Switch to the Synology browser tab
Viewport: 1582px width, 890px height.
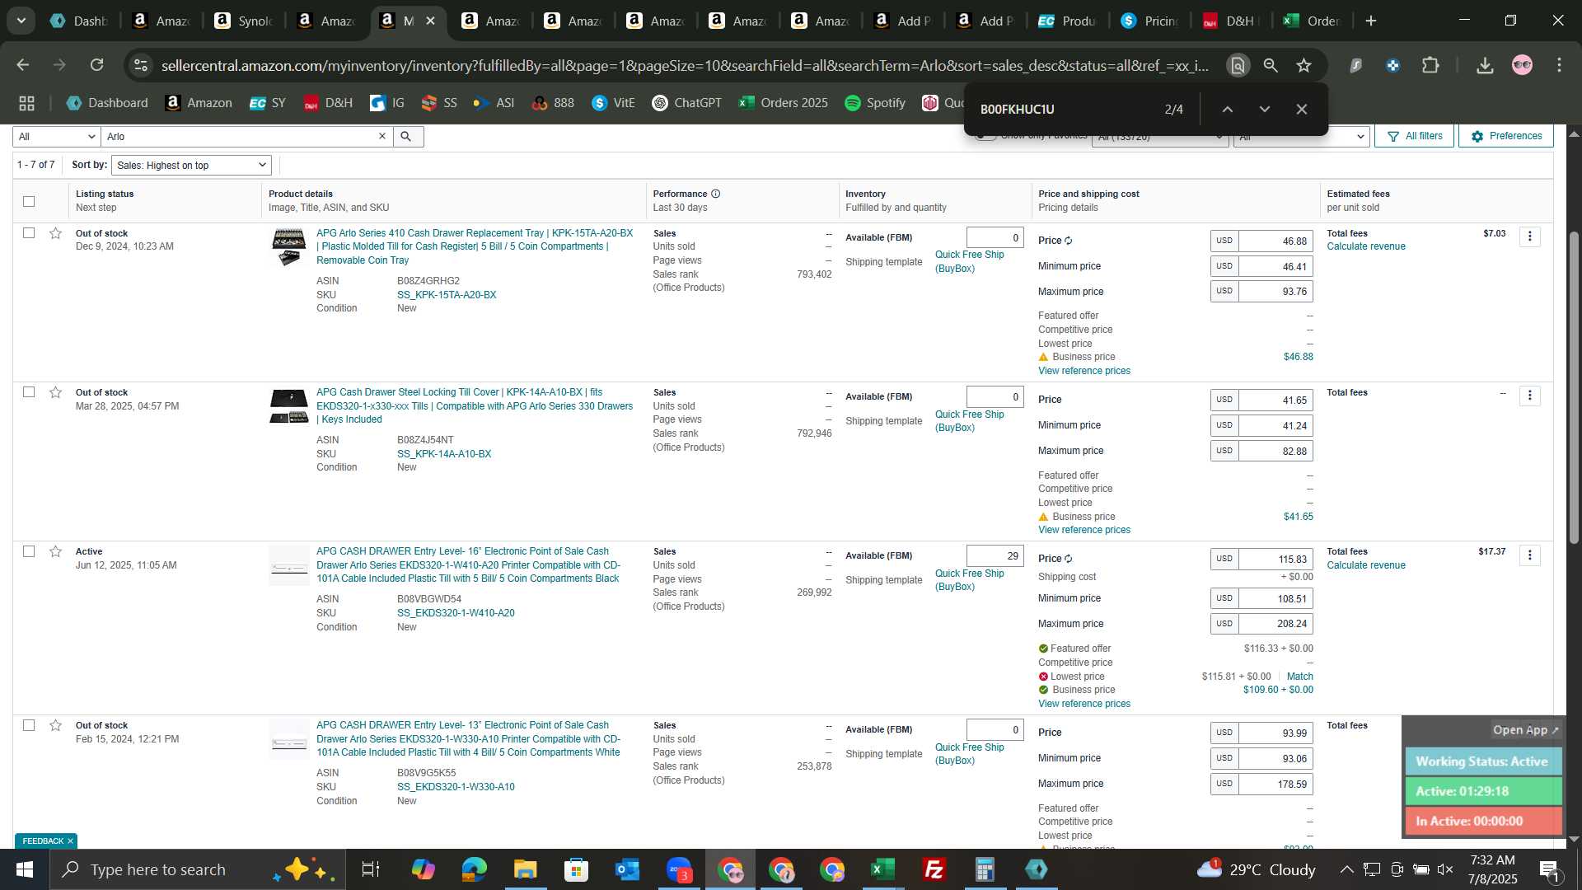click(x=243, y=21)
